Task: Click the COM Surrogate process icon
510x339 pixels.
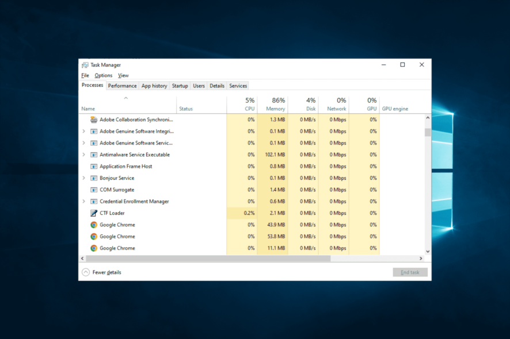Action: pos(93,190)
